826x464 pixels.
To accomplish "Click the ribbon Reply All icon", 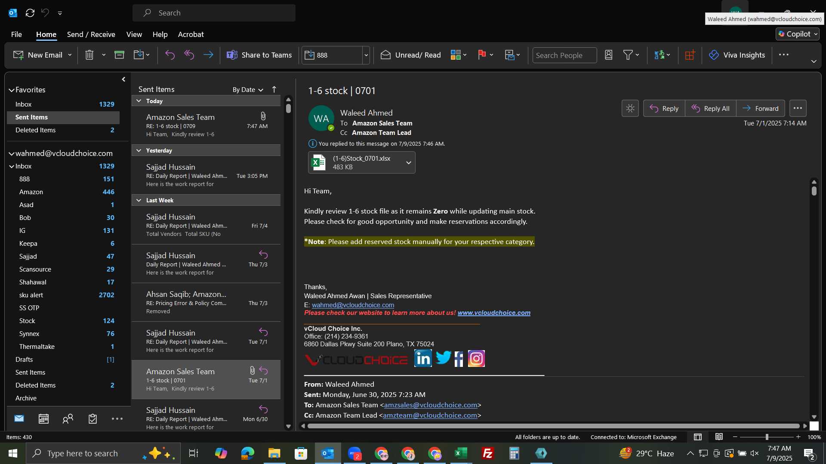I will (x=189, y=55).
